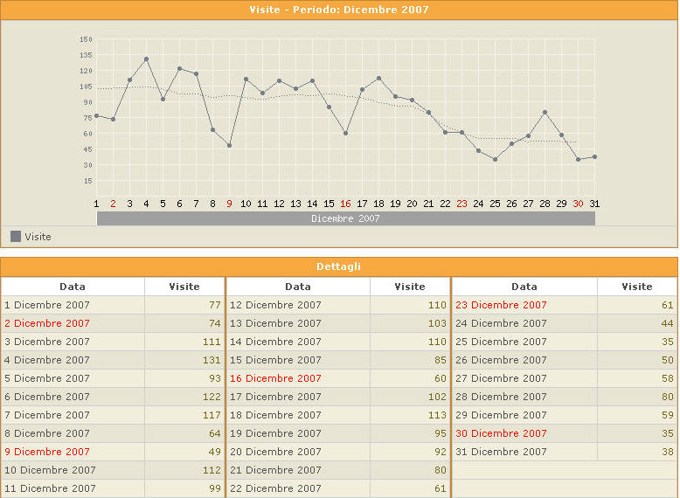Click the chart data point for day 9

click(x=229, y=145)
